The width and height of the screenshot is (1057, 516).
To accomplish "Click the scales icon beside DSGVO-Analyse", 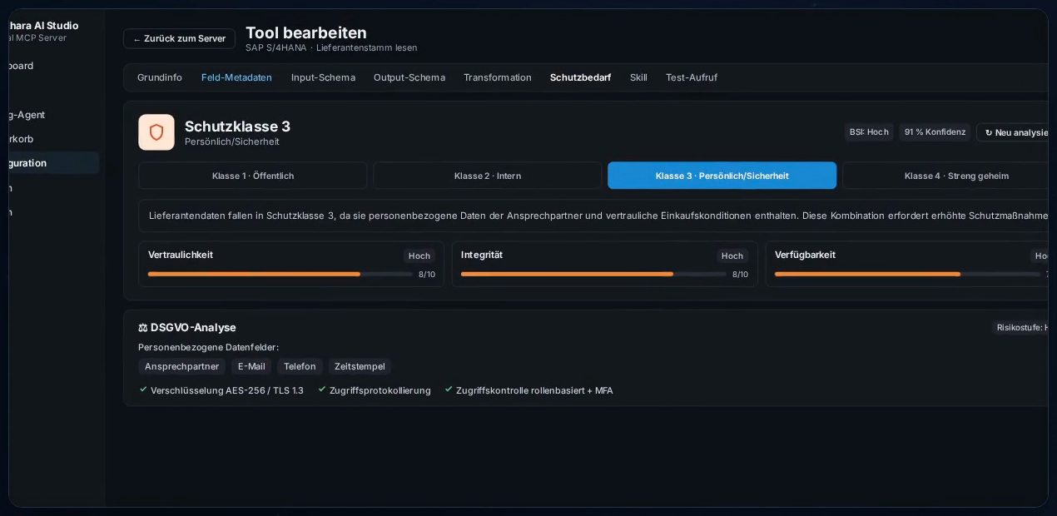I will tap(143, 328).
